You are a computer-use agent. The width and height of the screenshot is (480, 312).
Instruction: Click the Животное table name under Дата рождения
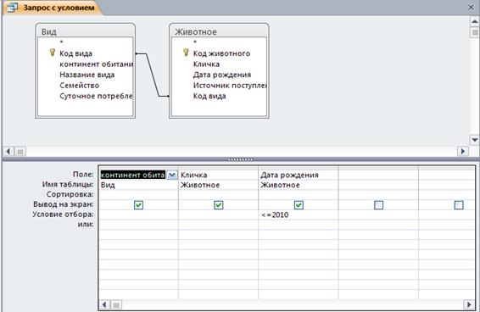[299, 185]
